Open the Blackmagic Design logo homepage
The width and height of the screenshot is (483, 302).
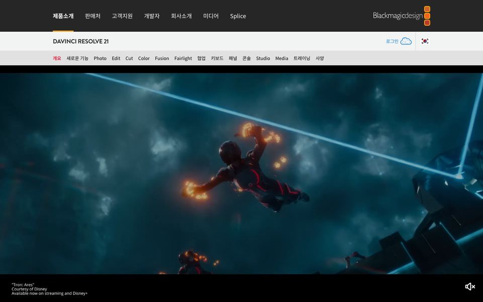[401, 16]
